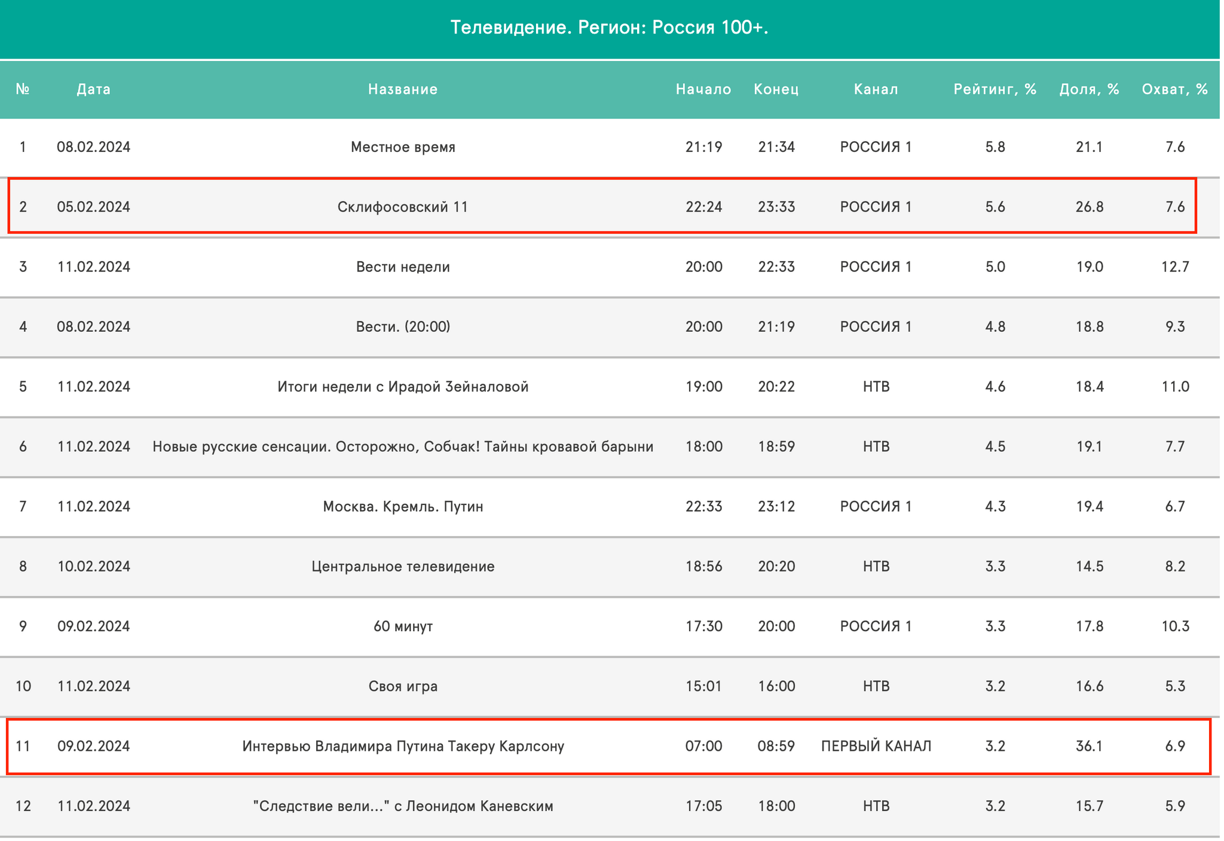Click reach value 10.3

point(1175,626)
